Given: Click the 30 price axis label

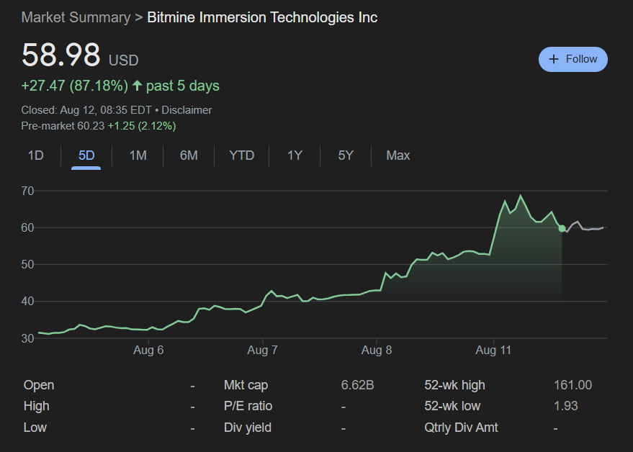Looking at the screenshot, I should [x=27, y=338].
